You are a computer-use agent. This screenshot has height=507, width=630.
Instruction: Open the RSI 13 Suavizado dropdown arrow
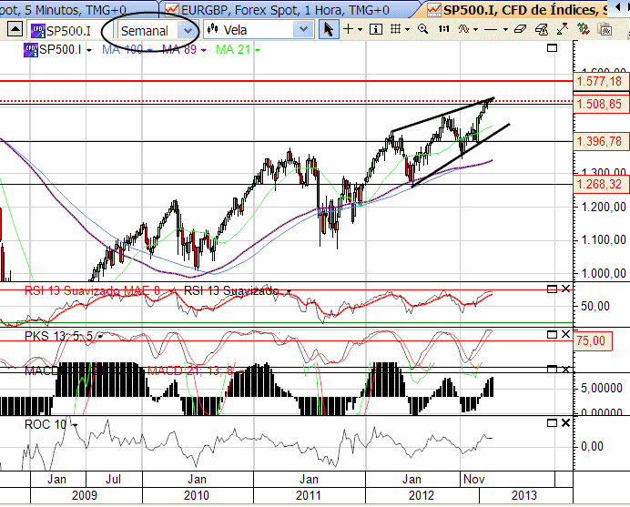pyautogui.click(x=289, y=291)
